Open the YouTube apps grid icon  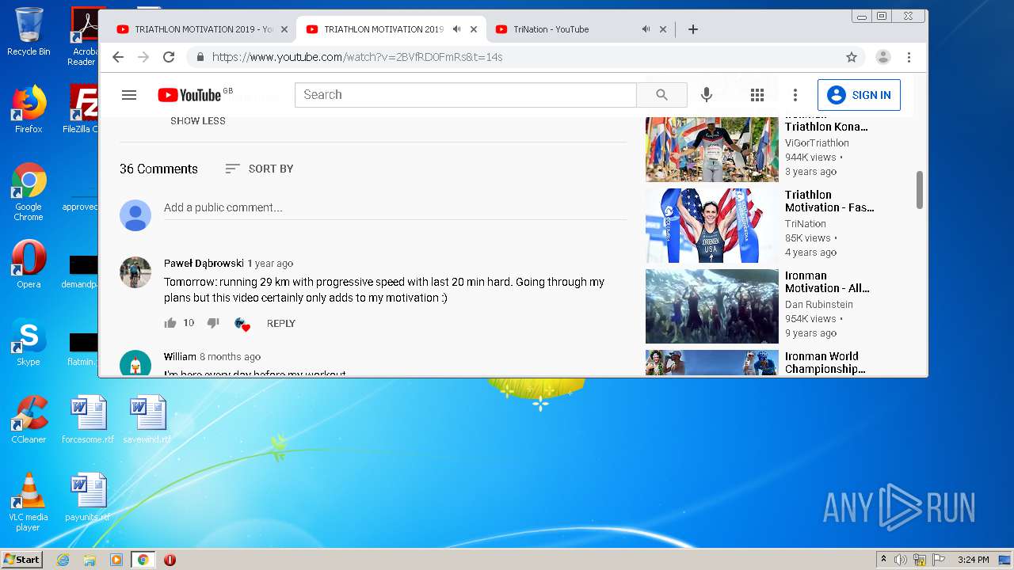click(x=757, y=95)
